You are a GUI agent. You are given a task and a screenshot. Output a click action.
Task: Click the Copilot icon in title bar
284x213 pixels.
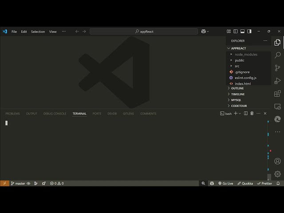203,32
